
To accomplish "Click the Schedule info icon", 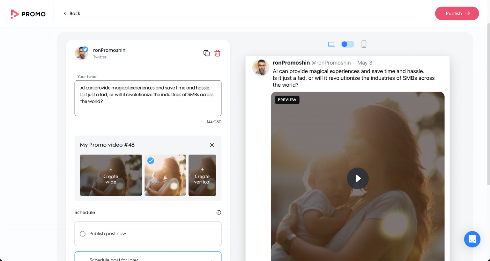I will pyautogui.click(x=219, y=212).
